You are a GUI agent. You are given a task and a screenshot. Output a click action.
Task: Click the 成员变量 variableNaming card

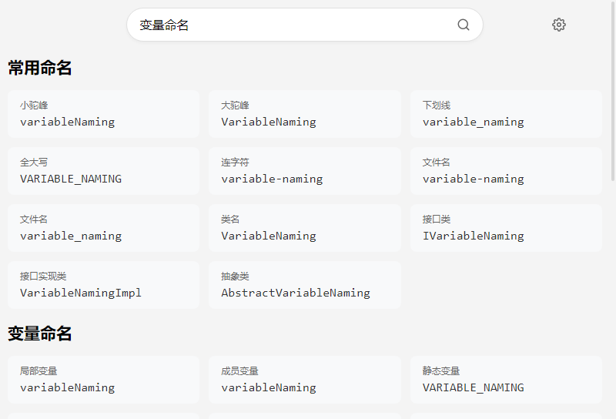304,380
